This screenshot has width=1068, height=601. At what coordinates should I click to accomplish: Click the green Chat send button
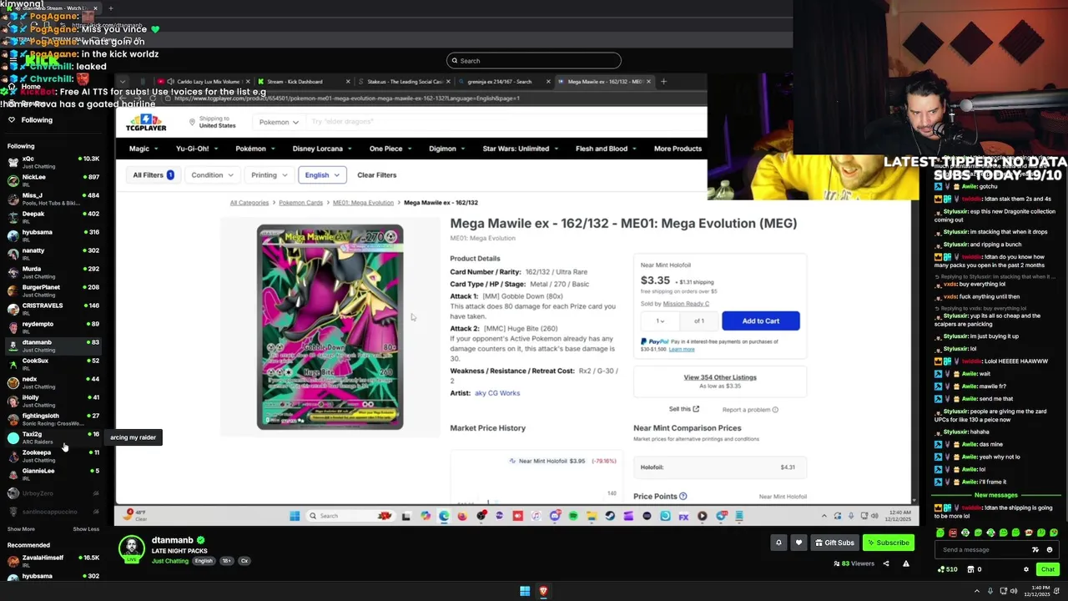(1048, 569)
